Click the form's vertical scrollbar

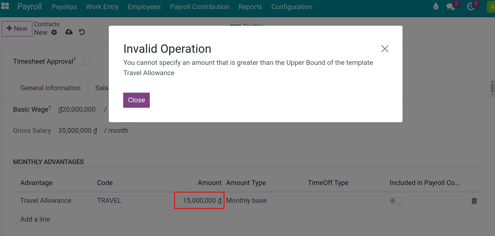(x=492, y=88)
